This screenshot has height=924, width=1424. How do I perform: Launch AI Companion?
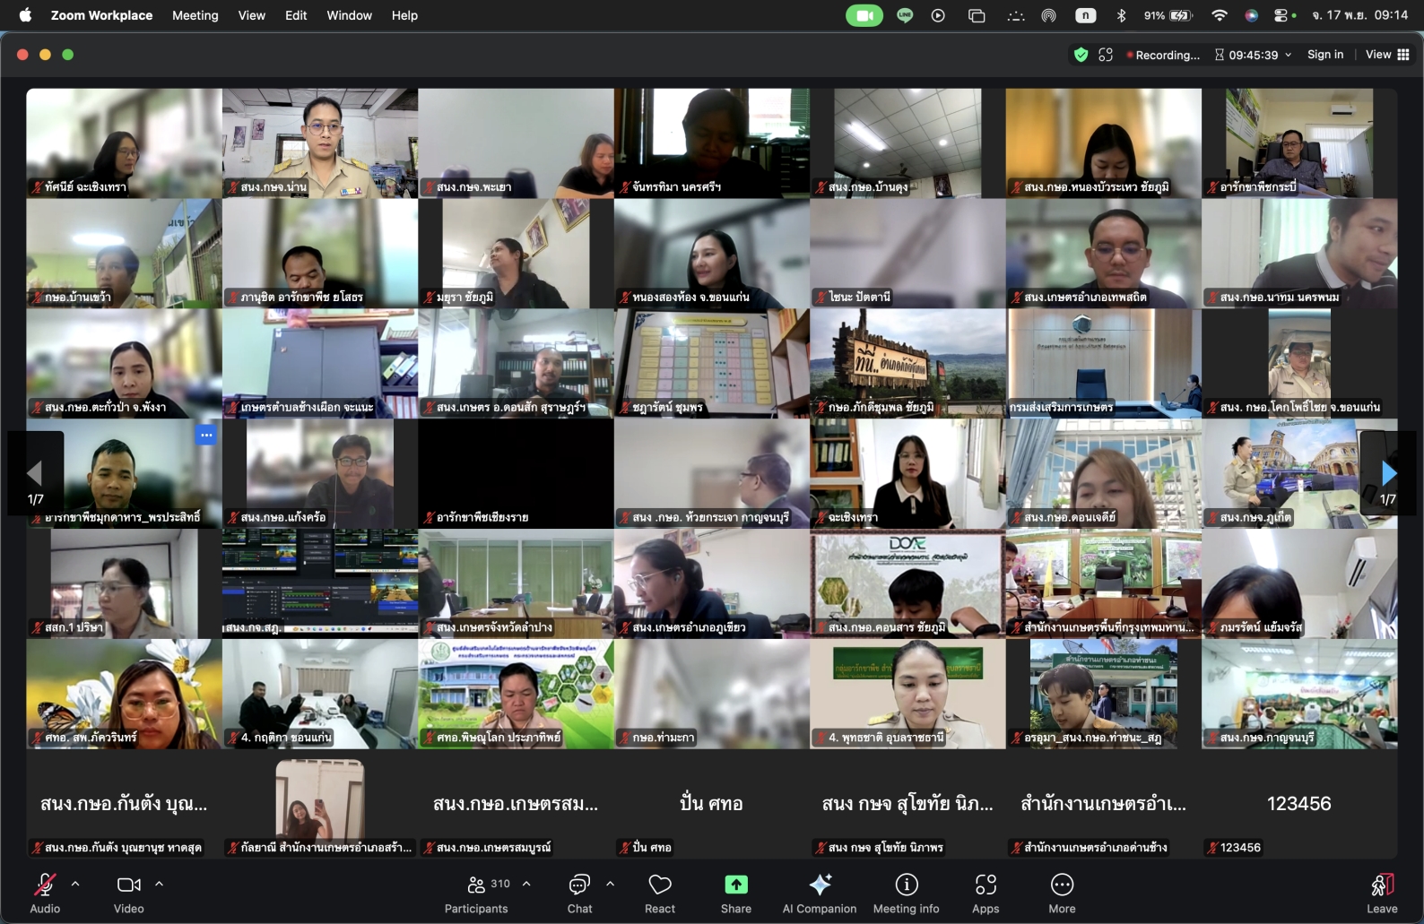click(x=819, y=894)
